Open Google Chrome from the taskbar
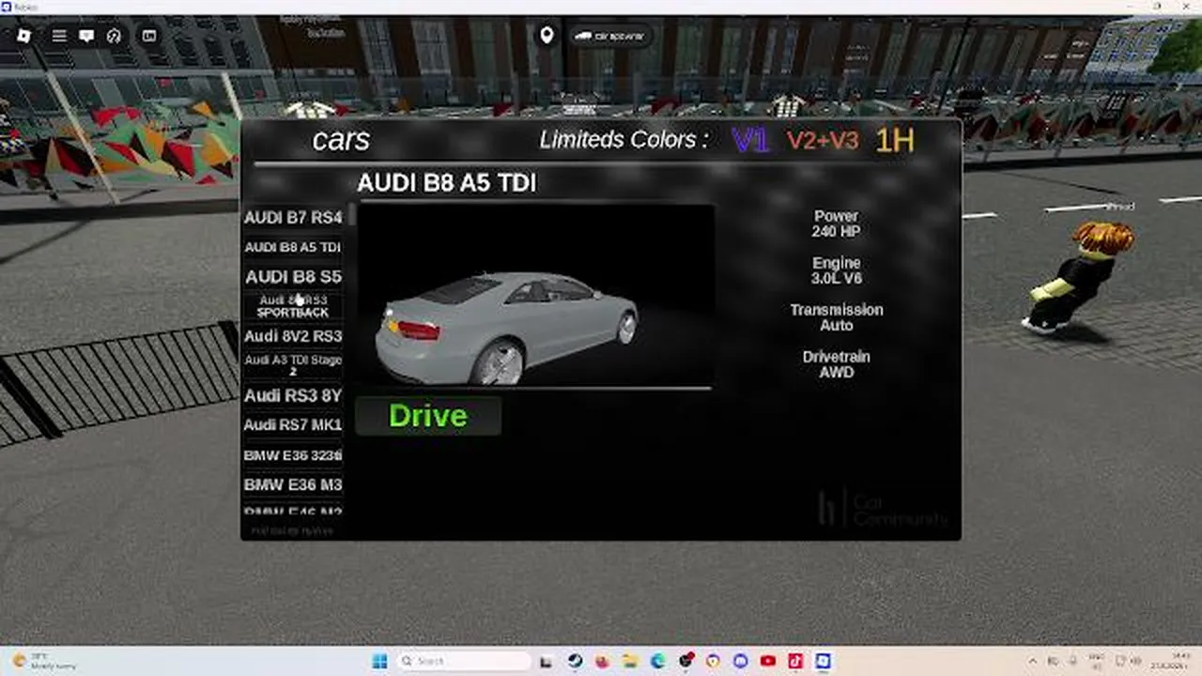The image size is (1202, 676). [x=713, y=661]
